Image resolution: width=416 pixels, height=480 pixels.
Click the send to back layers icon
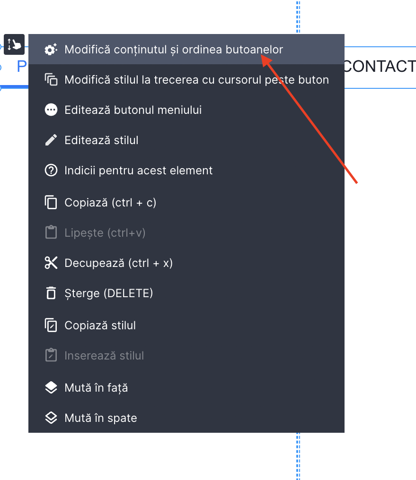click(51, 418)
